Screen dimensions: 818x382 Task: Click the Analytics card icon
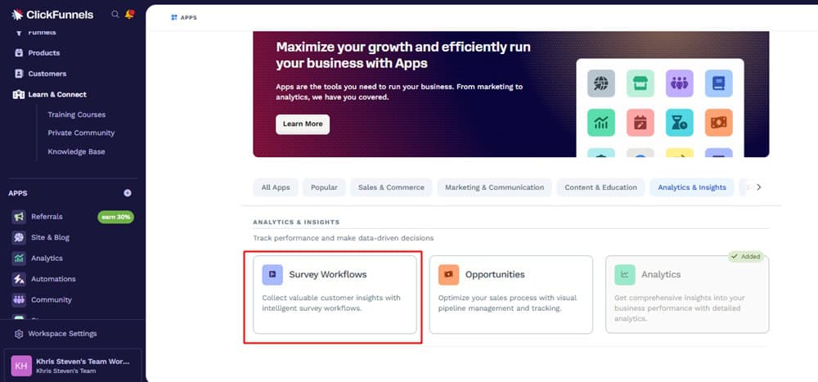click(x=625, y=275)
